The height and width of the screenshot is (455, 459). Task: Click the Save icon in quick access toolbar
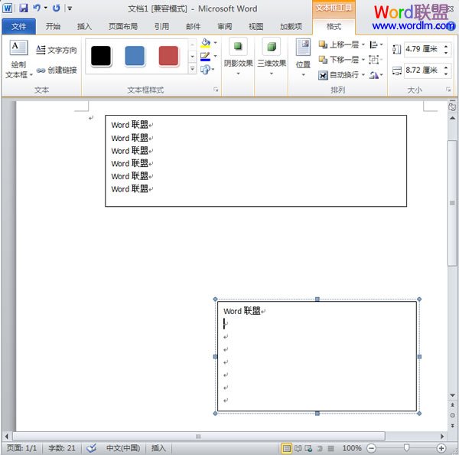(x=24, y=8)
